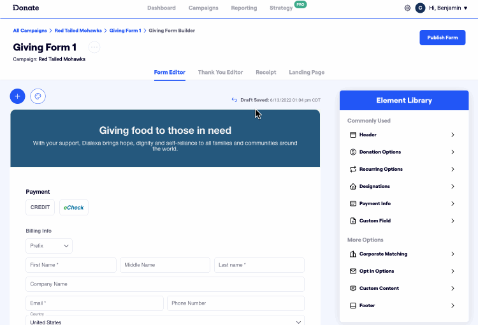Expand the Custom Field chevron

click(x=453, y=220)
